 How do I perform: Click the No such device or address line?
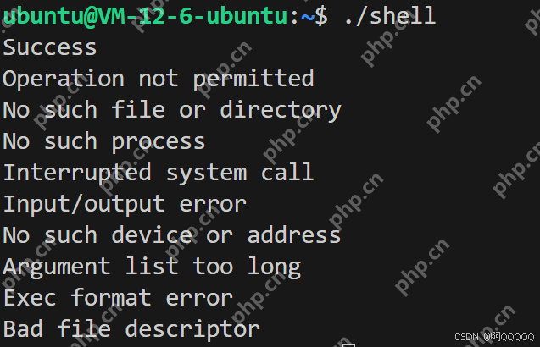(172, 235)
